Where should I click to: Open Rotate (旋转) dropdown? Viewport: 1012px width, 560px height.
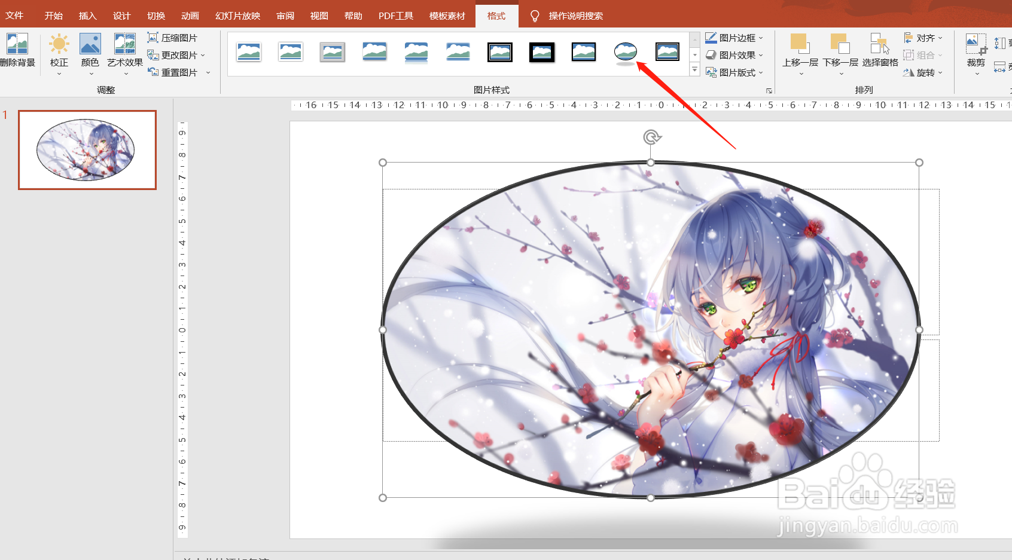point(923,72)
